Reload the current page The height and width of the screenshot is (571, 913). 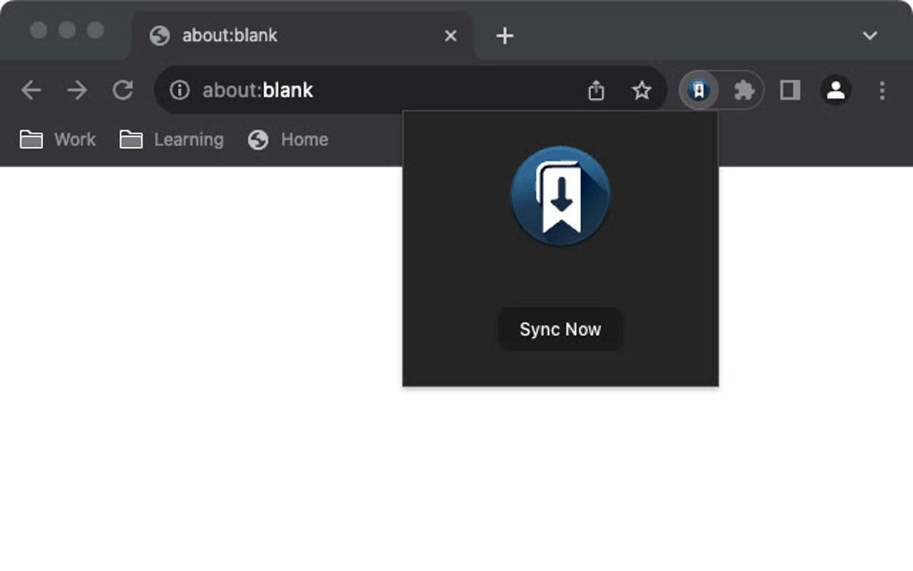click(x=123, y=89)
